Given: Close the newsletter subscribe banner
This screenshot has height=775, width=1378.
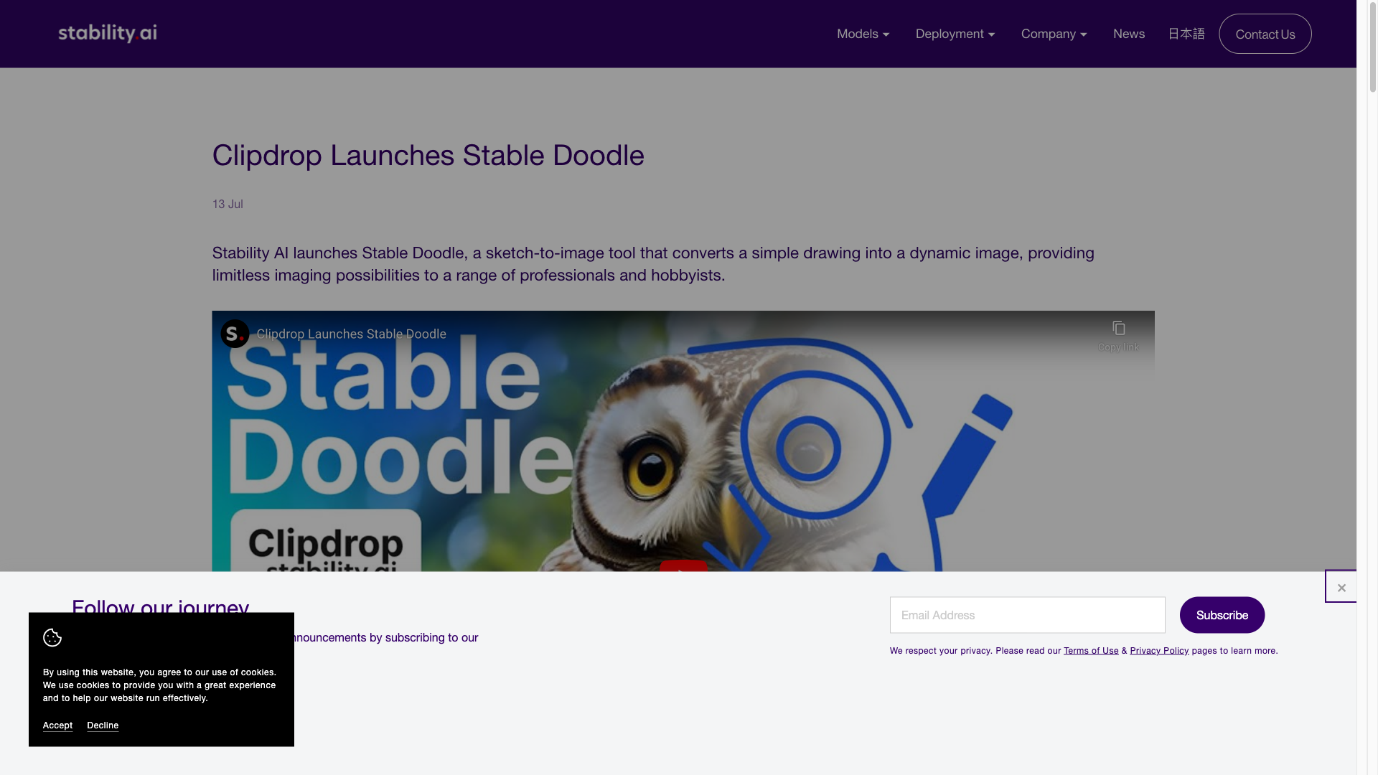Looking at the screenshot, I should (1341, 587).
